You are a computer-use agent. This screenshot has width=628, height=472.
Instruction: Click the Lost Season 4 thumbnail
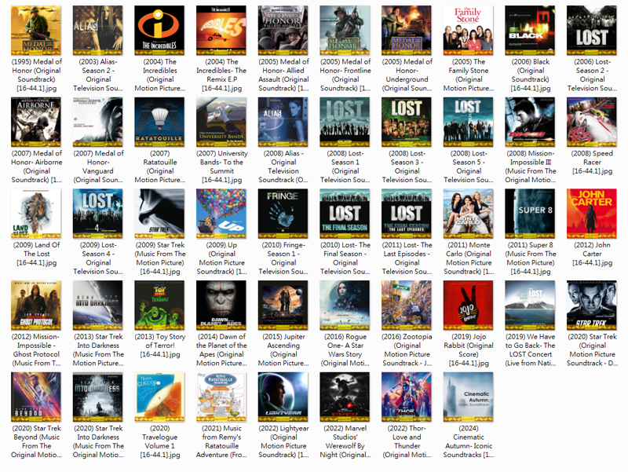click(x=97, y=214)
